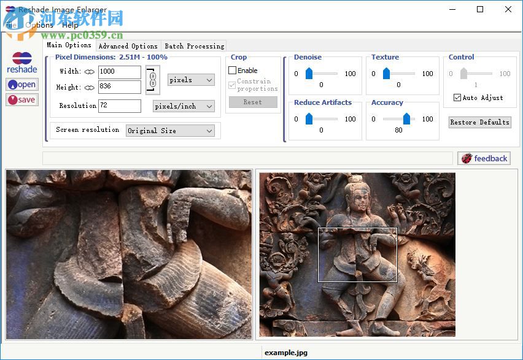Viewport: 523px width, 360px height.
Task: Open the Screen resolution Original Size dropdown
Action: [171, 130]
